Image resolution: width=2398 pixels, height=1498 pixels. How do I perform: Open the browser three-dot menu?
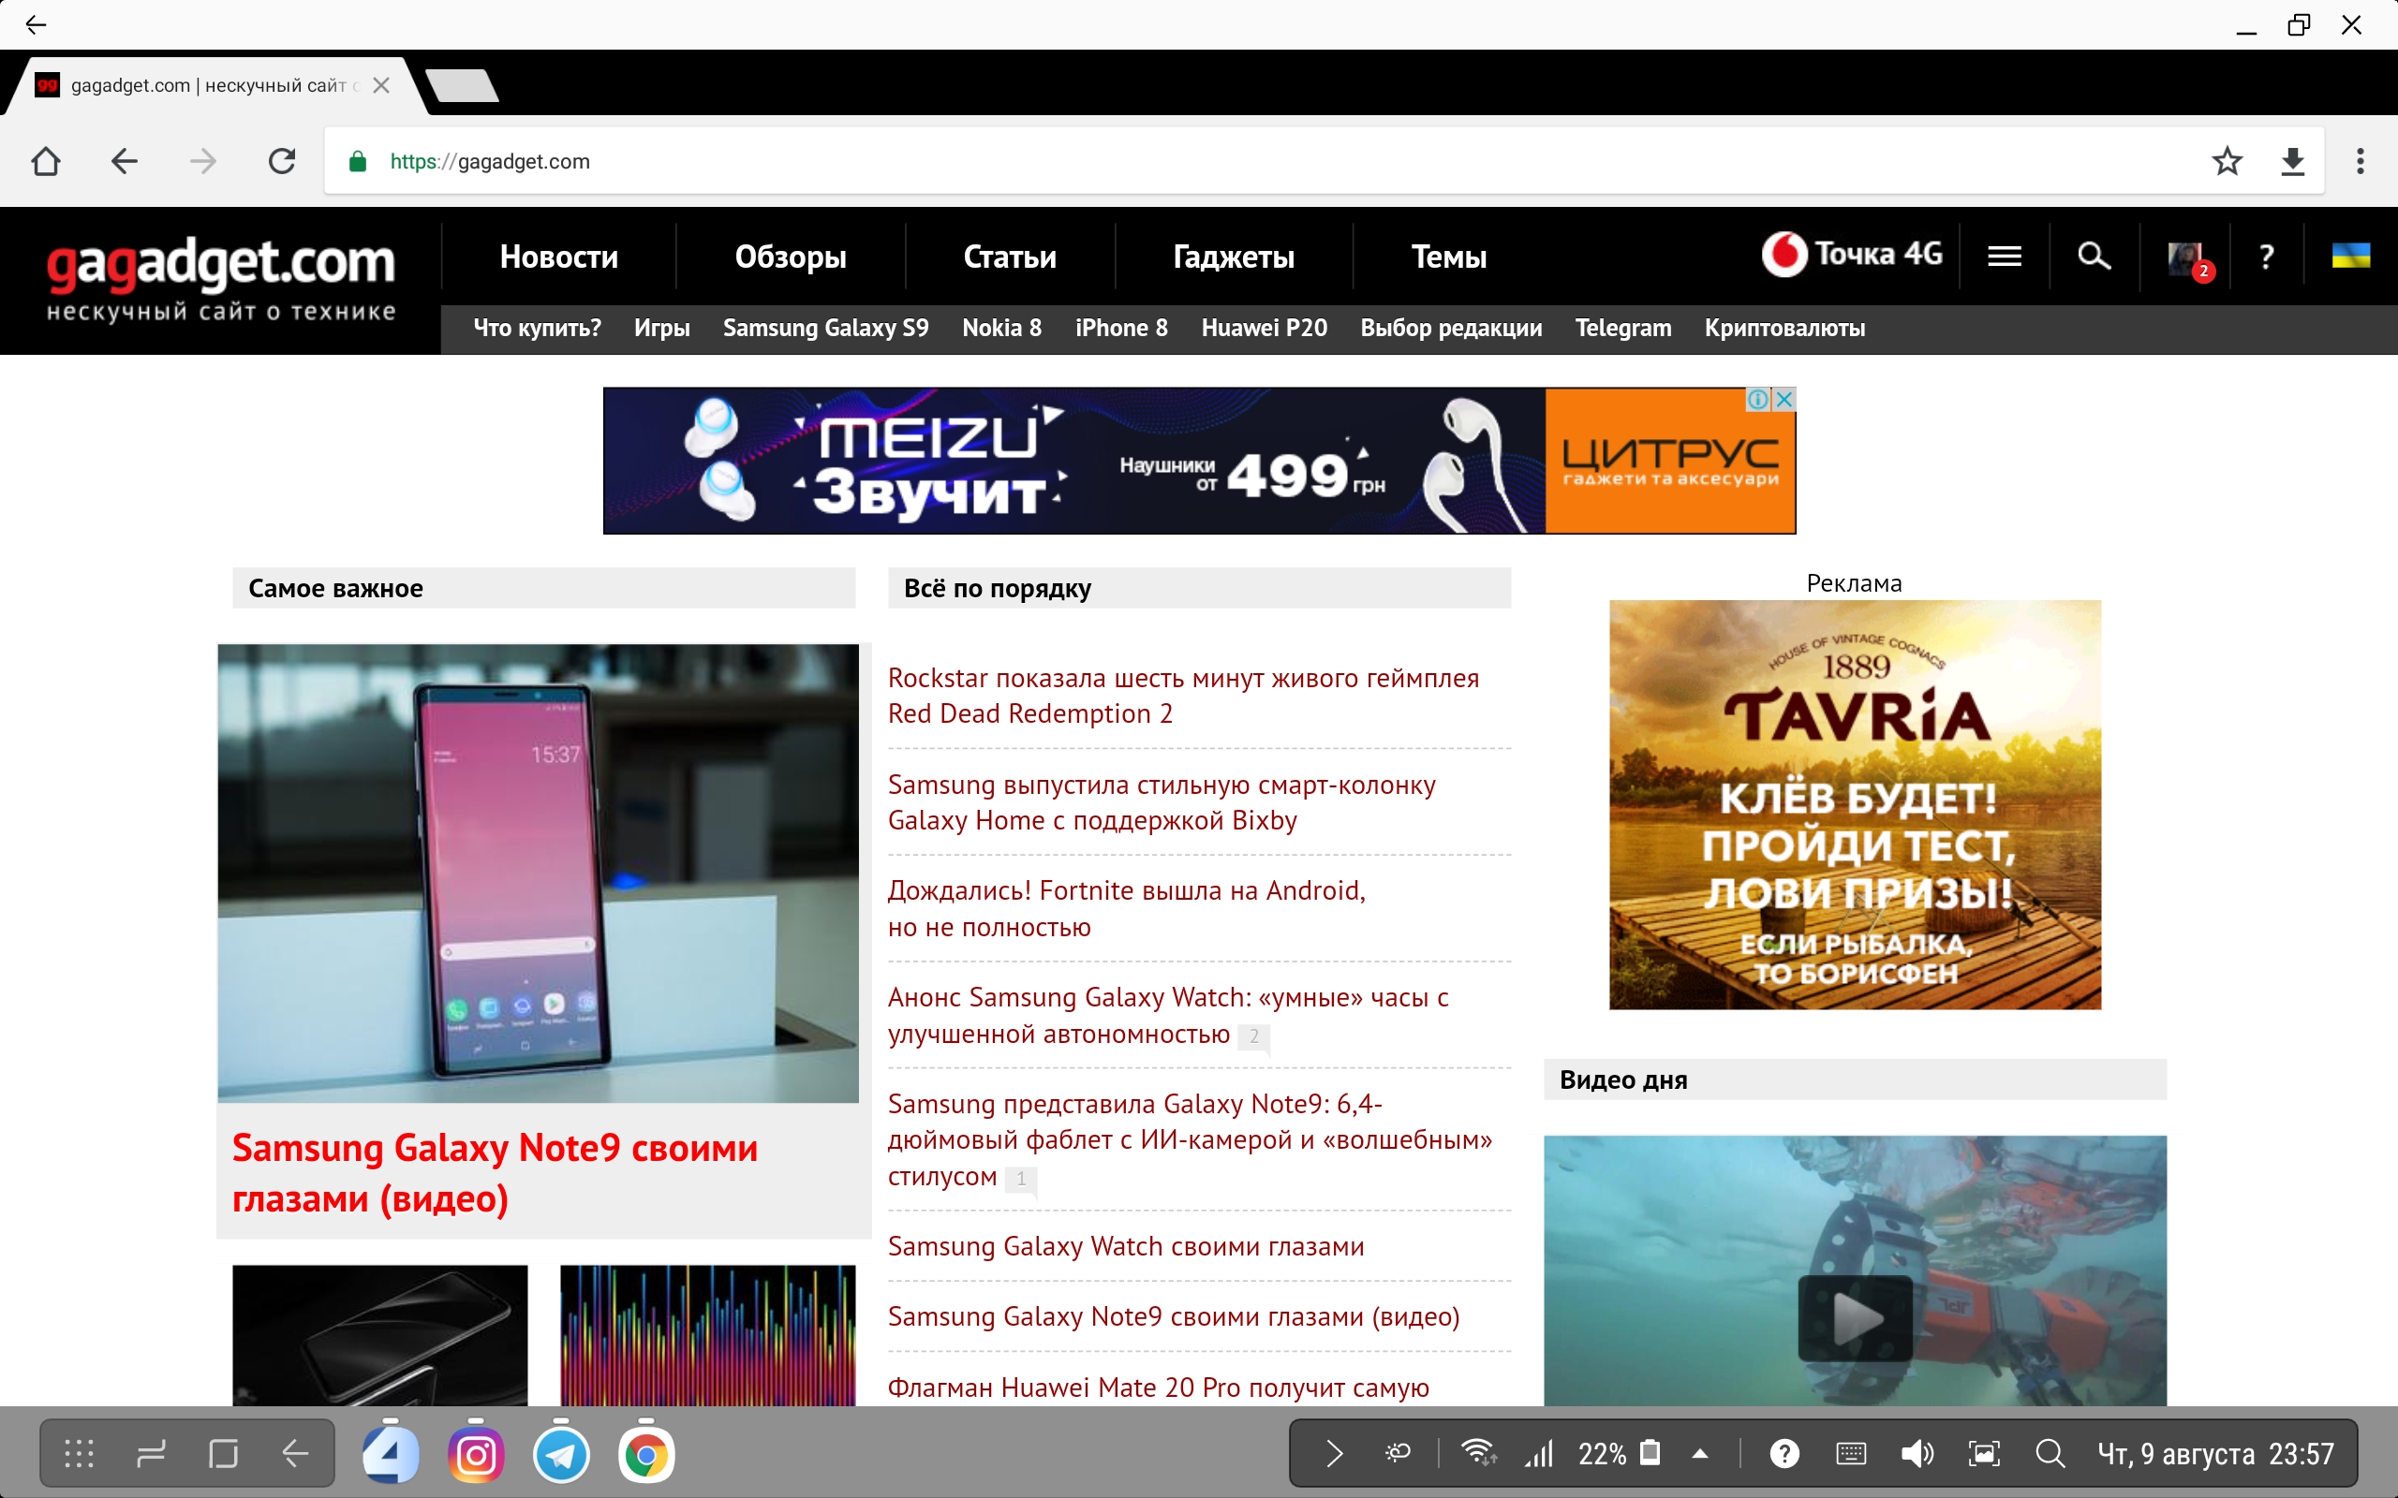pyautogui.click(x=2361, y=161)
